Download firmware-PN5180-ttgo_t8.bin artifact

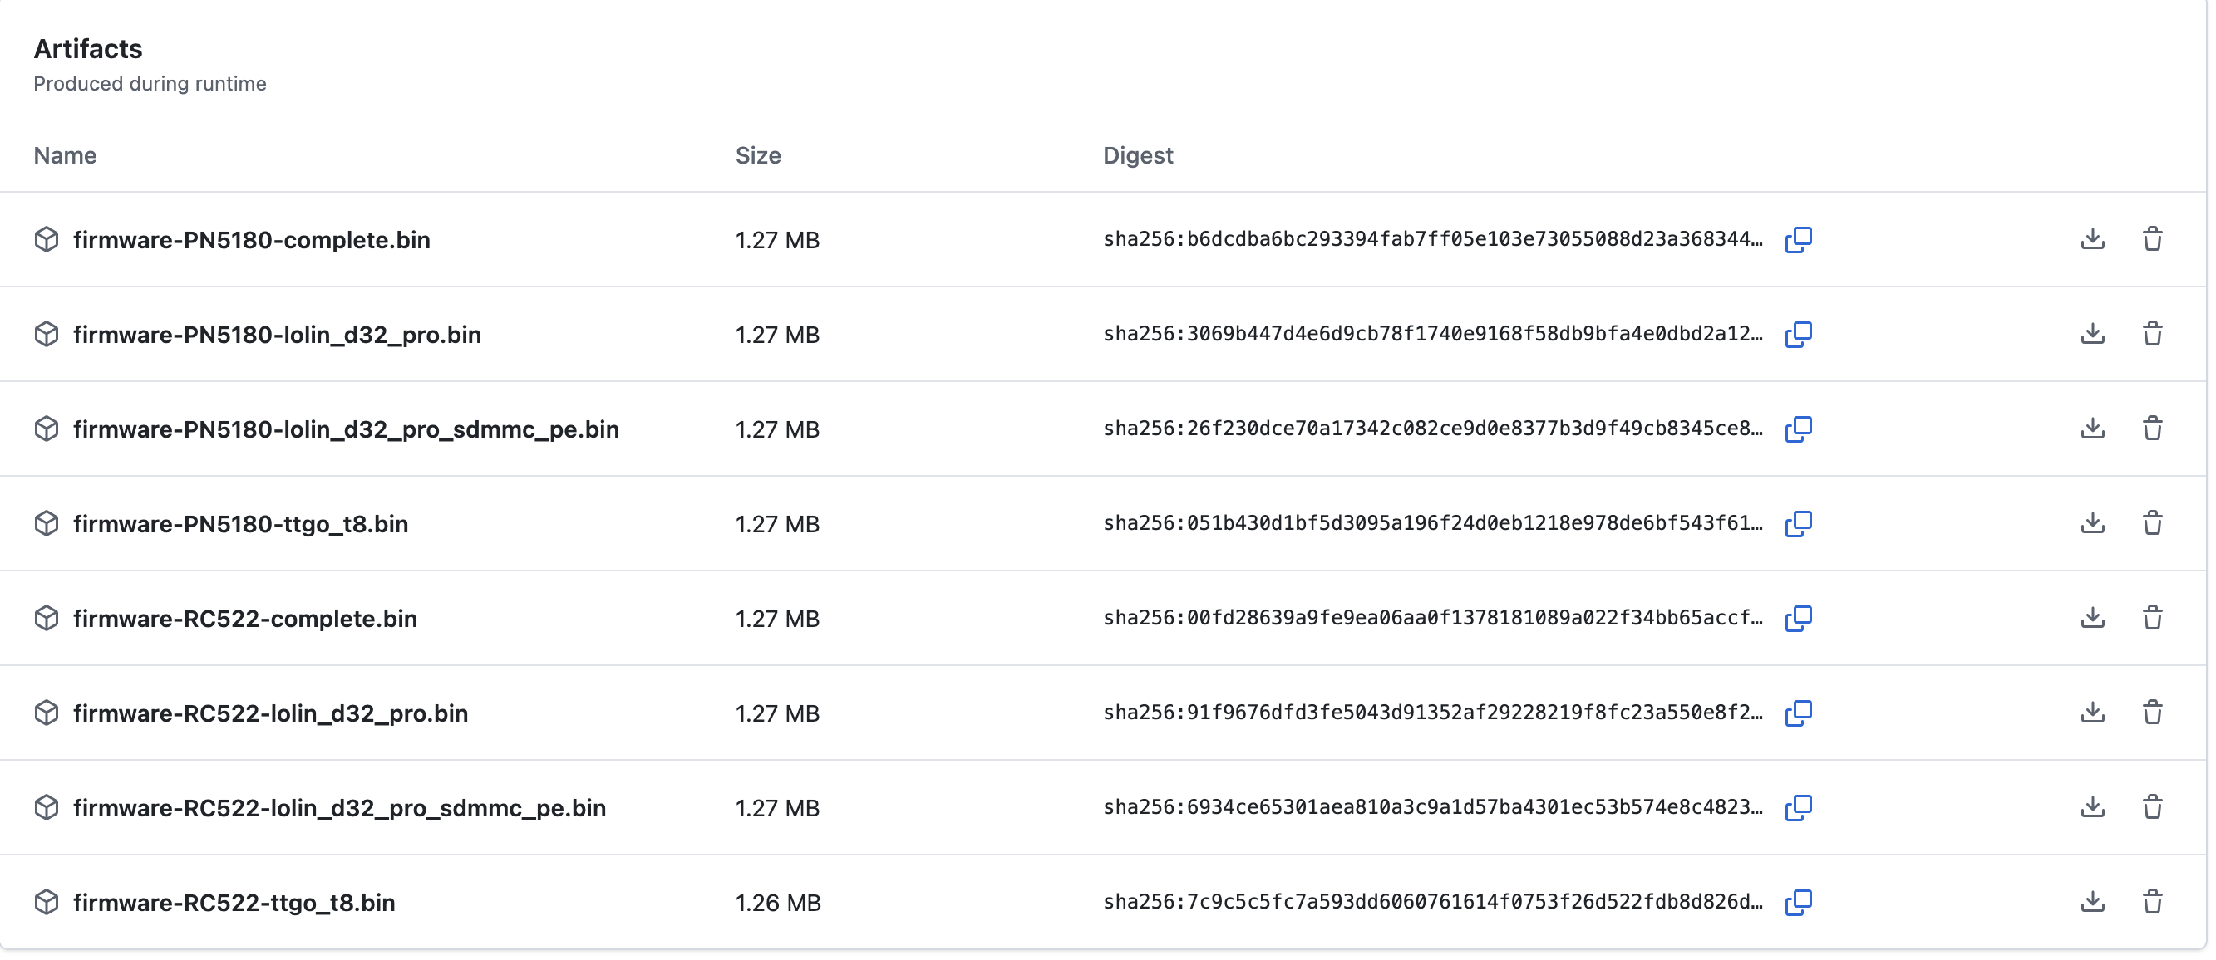pos(2092,523)
